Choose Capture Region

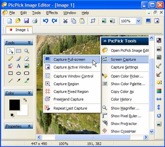pyautogui.click(x=72, y=84)
